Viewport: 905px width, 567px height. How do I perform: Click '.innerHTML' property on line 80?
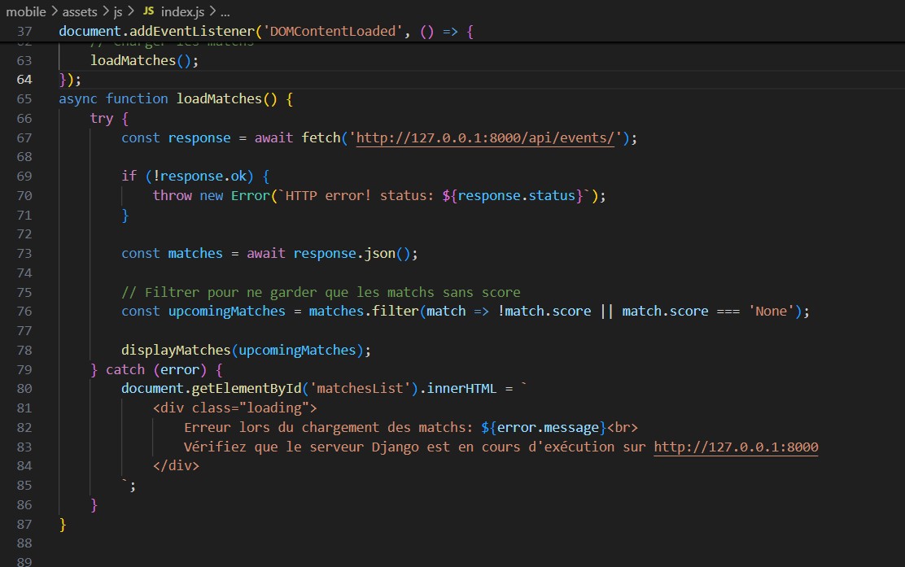click(457, 389)
